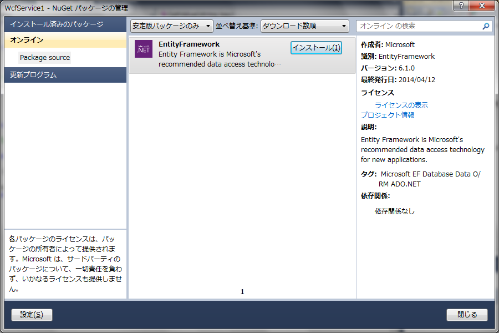The width and height of the screenshot is (499, 333).
Task: Select the EntityFramework package title
Action: (x=189, y=44)
